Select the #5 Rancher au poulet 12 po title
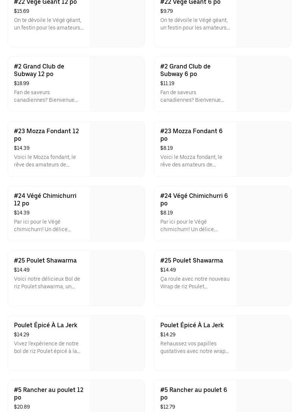304x412 pixels. 49,393
